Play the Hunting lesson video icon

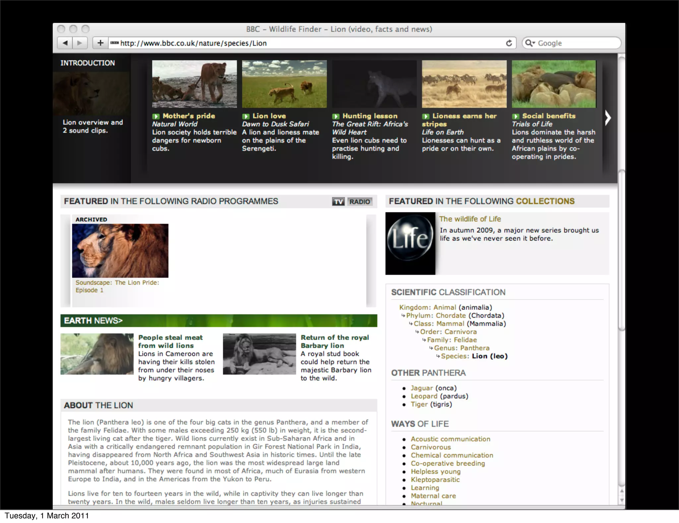336,116
